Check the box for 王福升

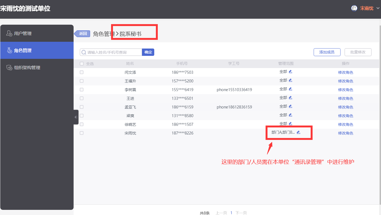82,81
